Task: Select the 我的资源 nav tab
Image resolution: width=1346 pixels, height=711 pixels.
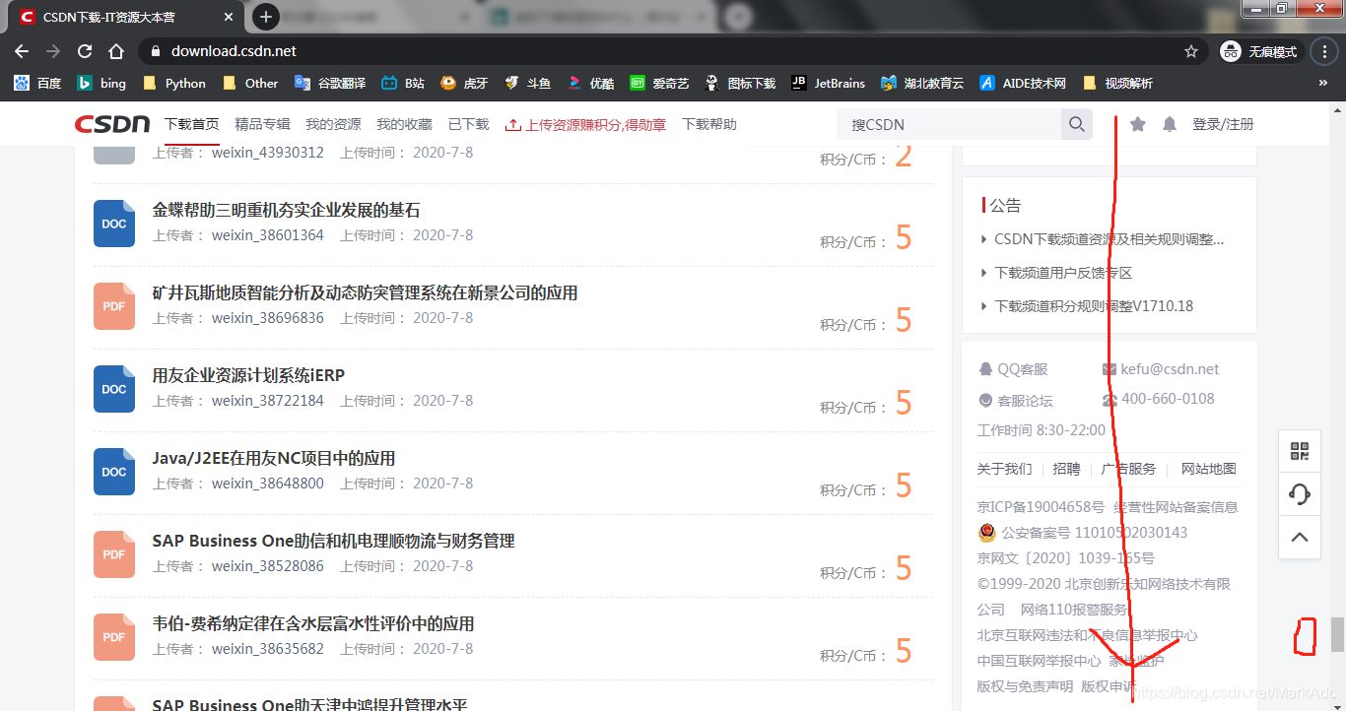Action: 333,124
